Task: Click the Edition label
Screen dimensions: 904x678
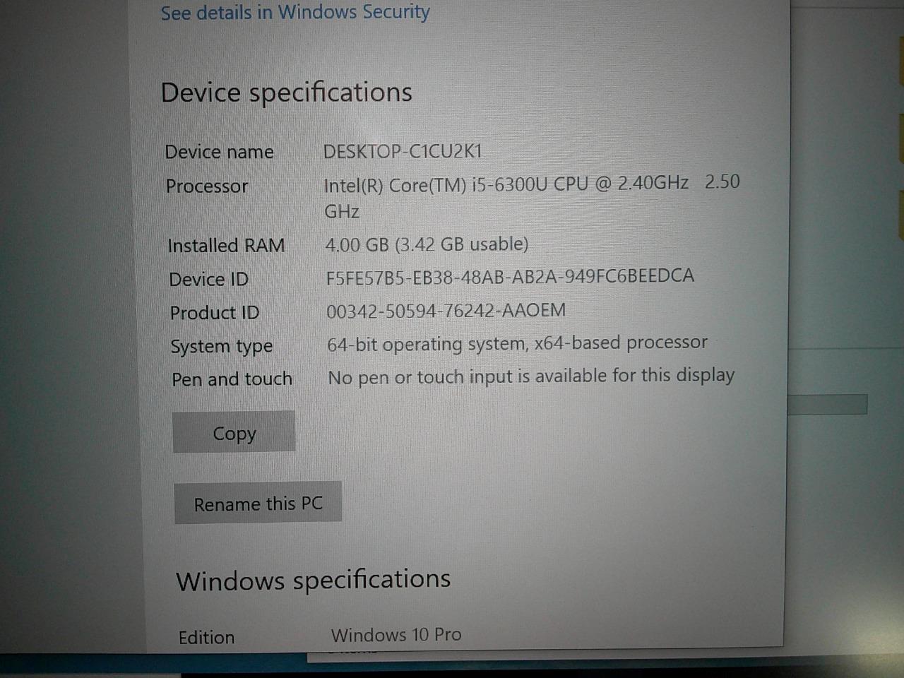Action: click(x=206, y=638)
